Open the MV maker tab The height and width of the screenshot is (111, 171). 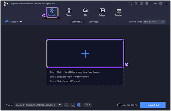tap(85, 12)
